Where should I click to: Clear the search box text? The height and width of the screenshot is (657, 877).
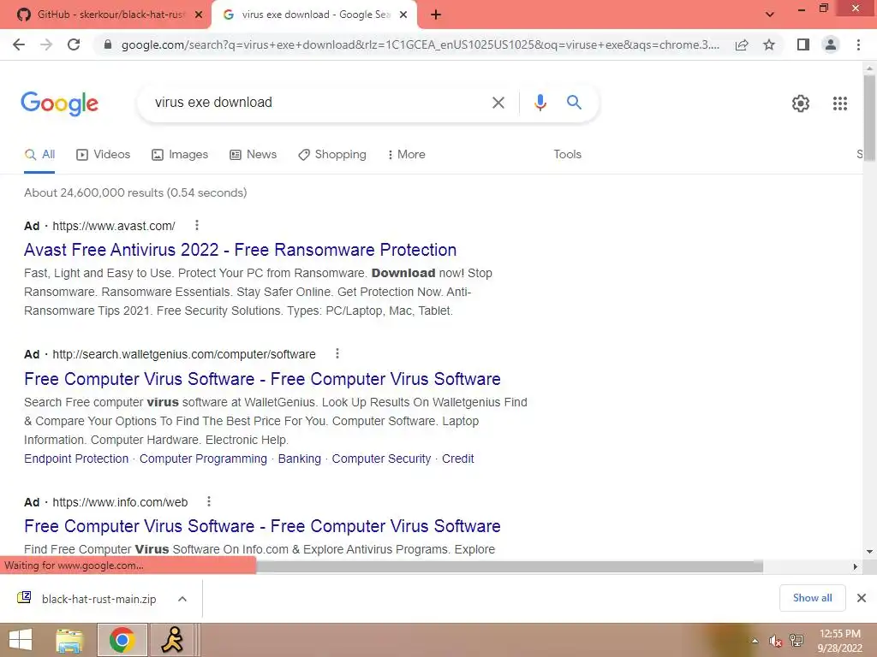[498, 103]
